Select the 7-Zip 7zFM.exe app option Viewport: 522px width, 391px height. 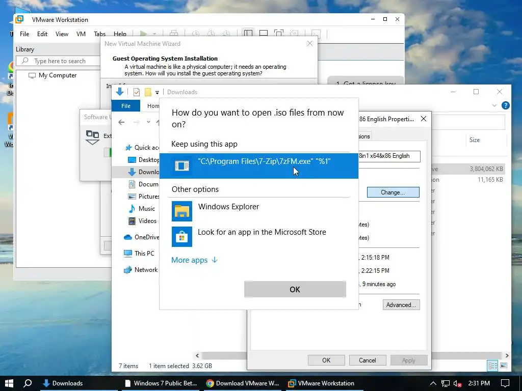click(x=258, y=165)
